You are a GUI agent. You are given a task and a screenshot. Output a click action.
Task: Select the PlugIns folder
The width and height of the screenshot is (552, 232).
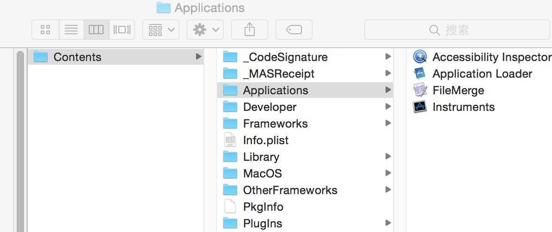coord(305,223)
